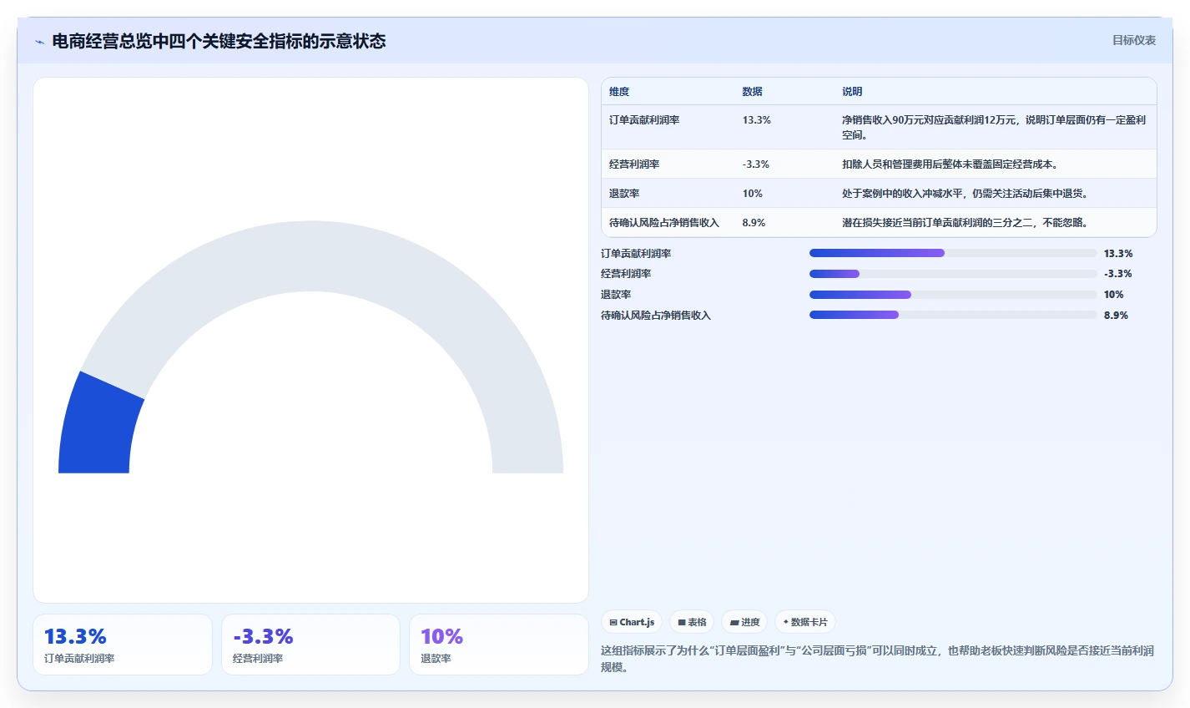1190x708 pixels.
Task: Select the 10% cell in the table
Action: (753, 194)
